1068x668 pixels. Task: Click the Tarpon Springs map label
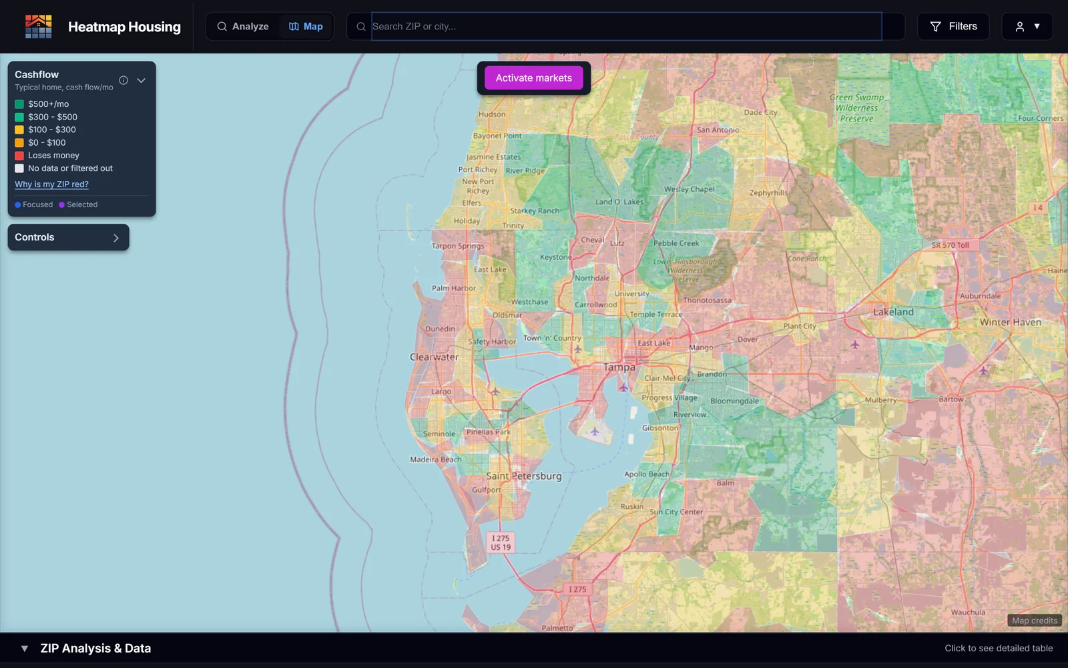458,246
